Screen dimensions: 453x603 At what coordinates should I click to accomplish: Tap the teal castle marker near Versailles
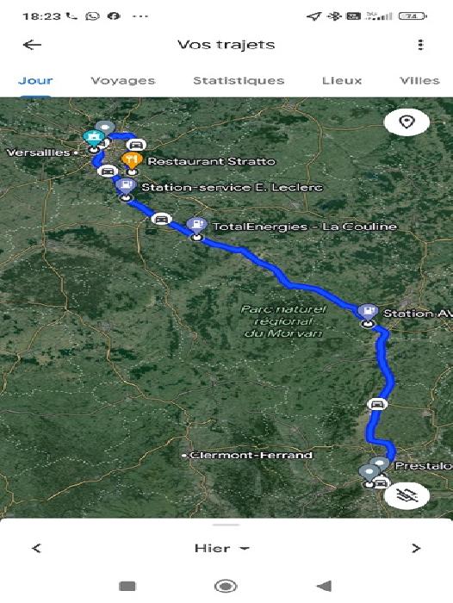pyautogui.click(x=94, y=138)
